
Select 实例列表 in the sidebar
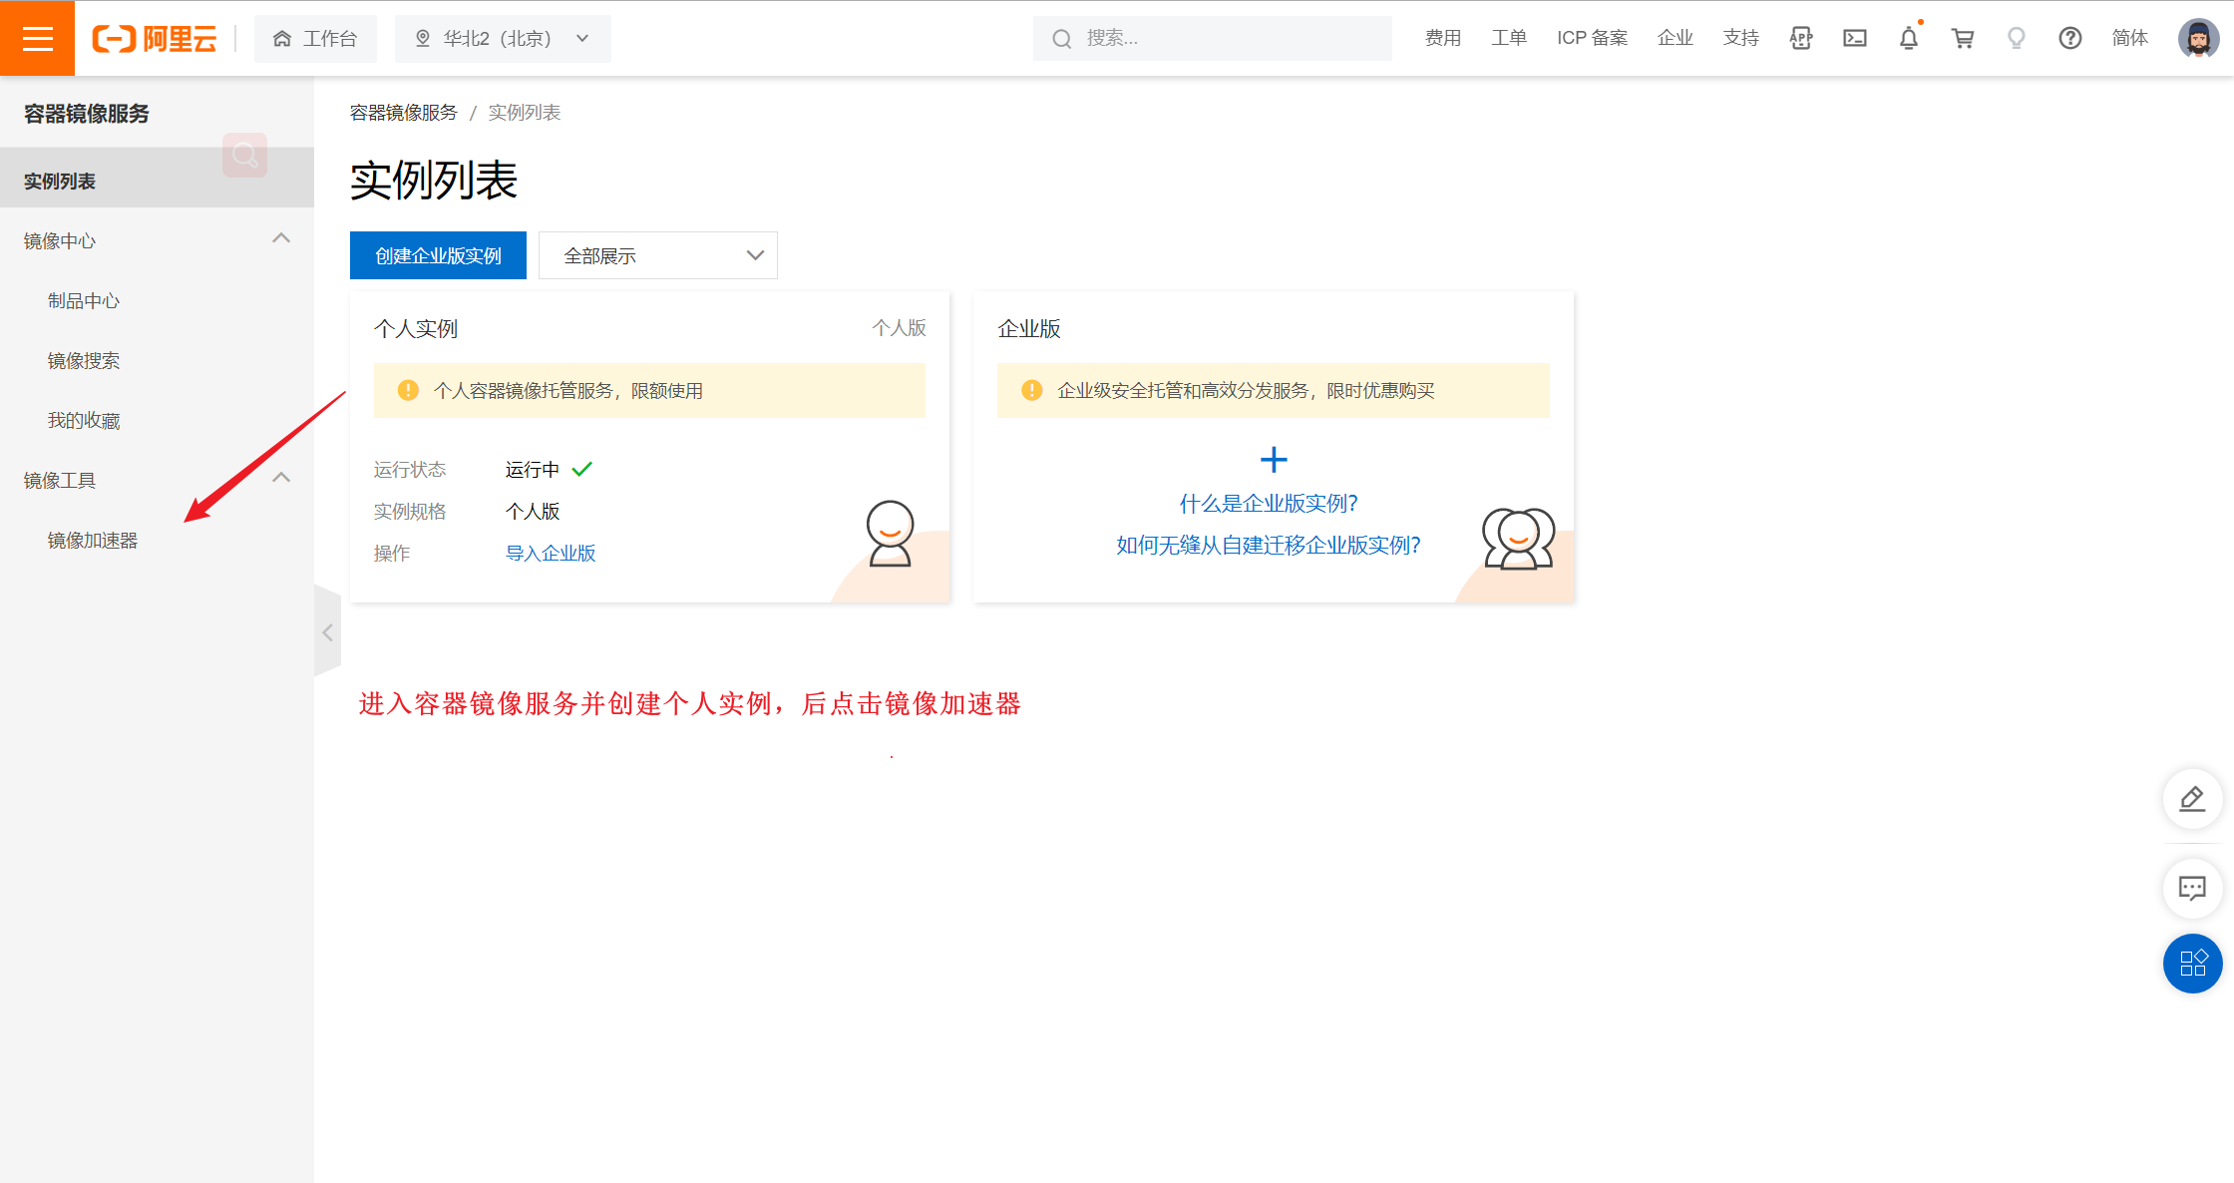157,182
